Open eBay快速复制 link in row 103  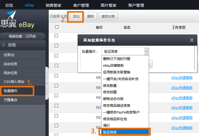(182, 108)
